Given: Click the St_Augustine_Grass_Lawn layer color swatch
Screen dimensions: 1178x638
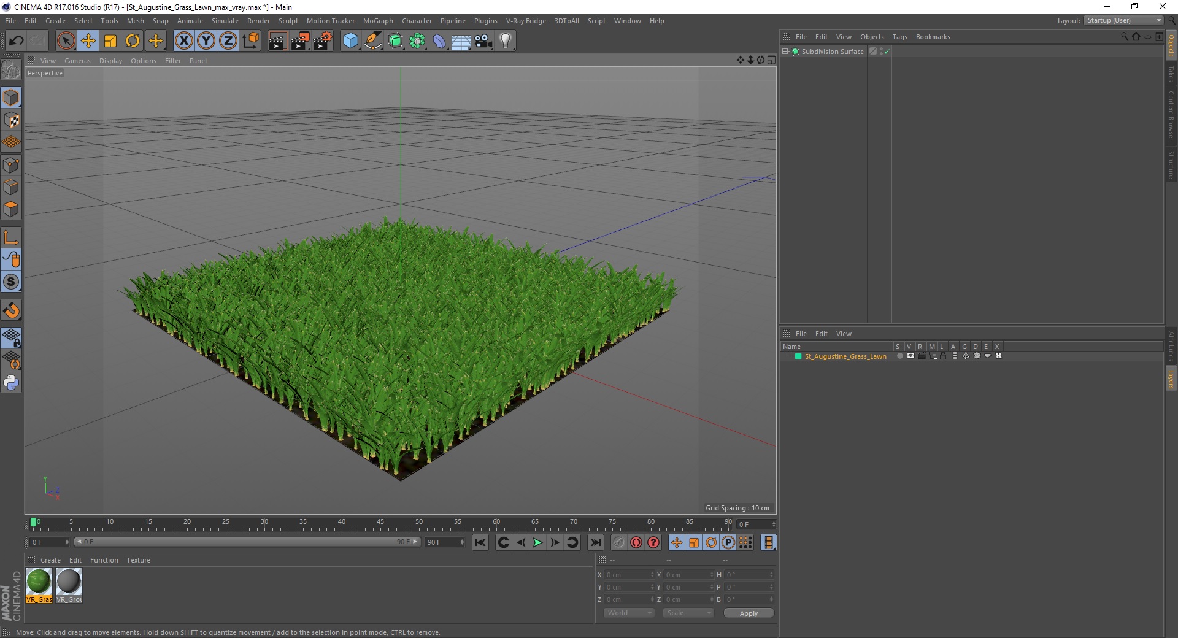Looking at the screenshot, I should 798,356.
